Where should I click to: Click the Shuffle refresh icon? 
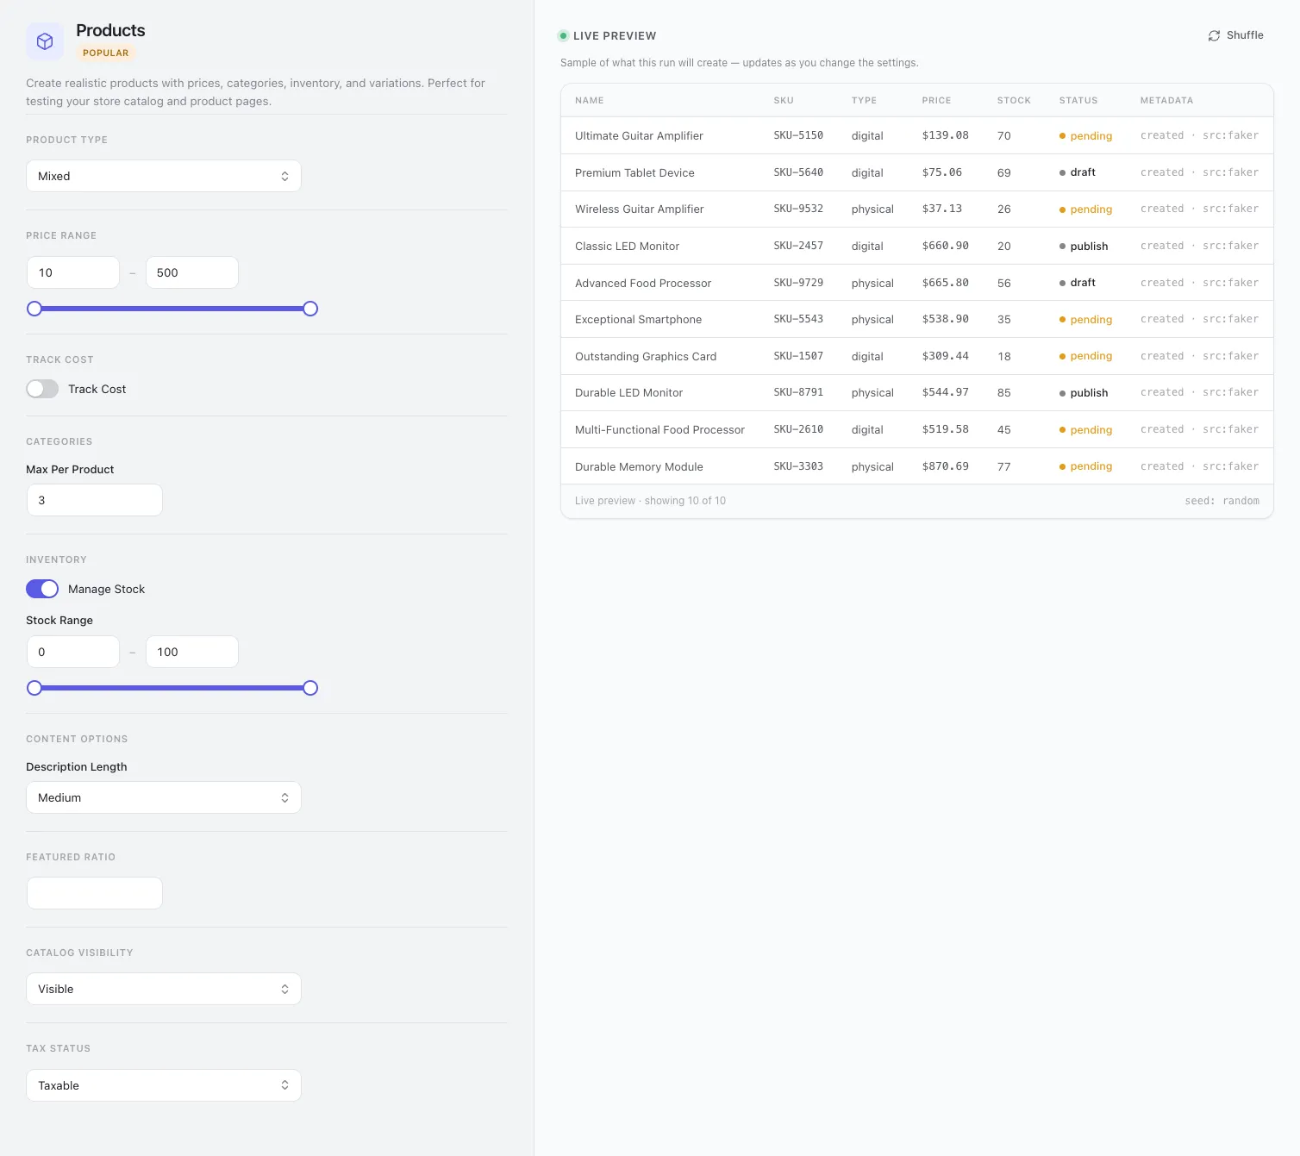(x=1214, y=35)
